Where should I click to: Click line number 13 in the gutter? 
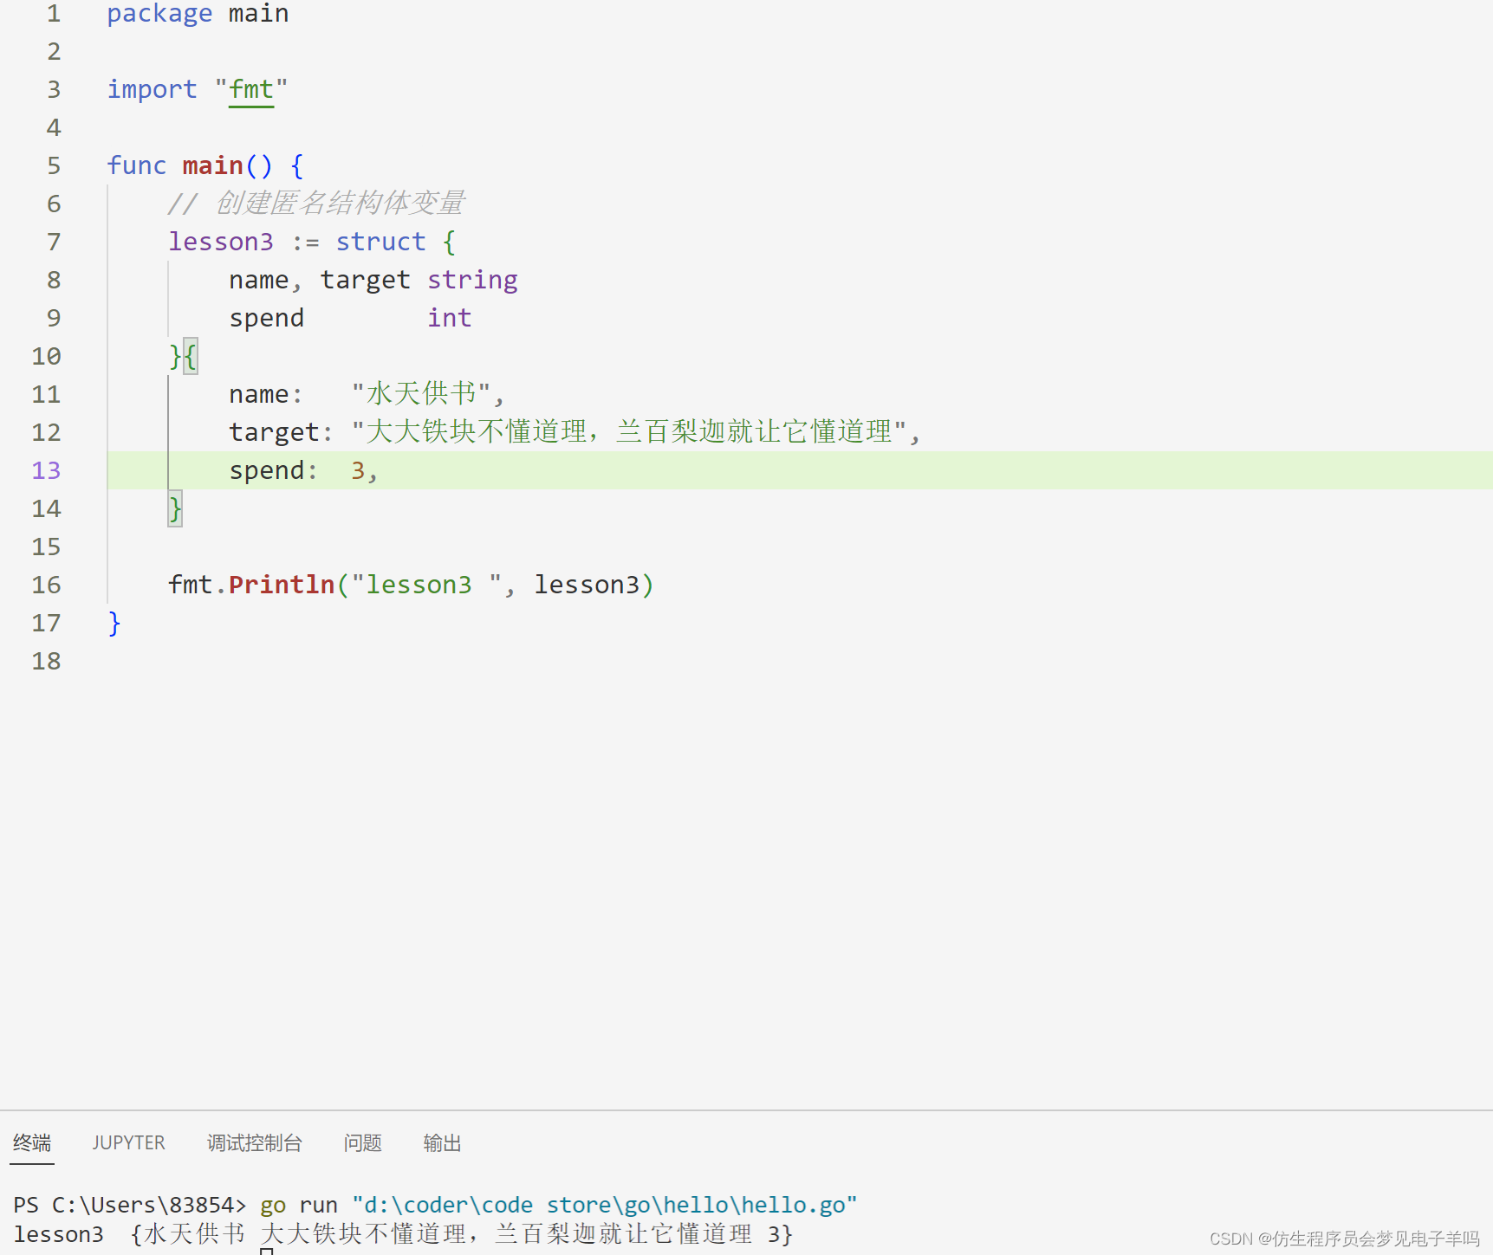[46, 470]
